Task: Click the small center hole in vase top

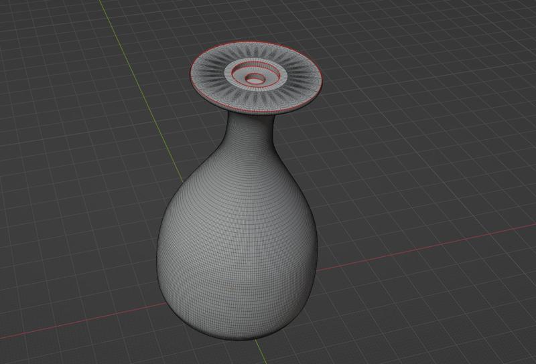Action: (255, 78)
